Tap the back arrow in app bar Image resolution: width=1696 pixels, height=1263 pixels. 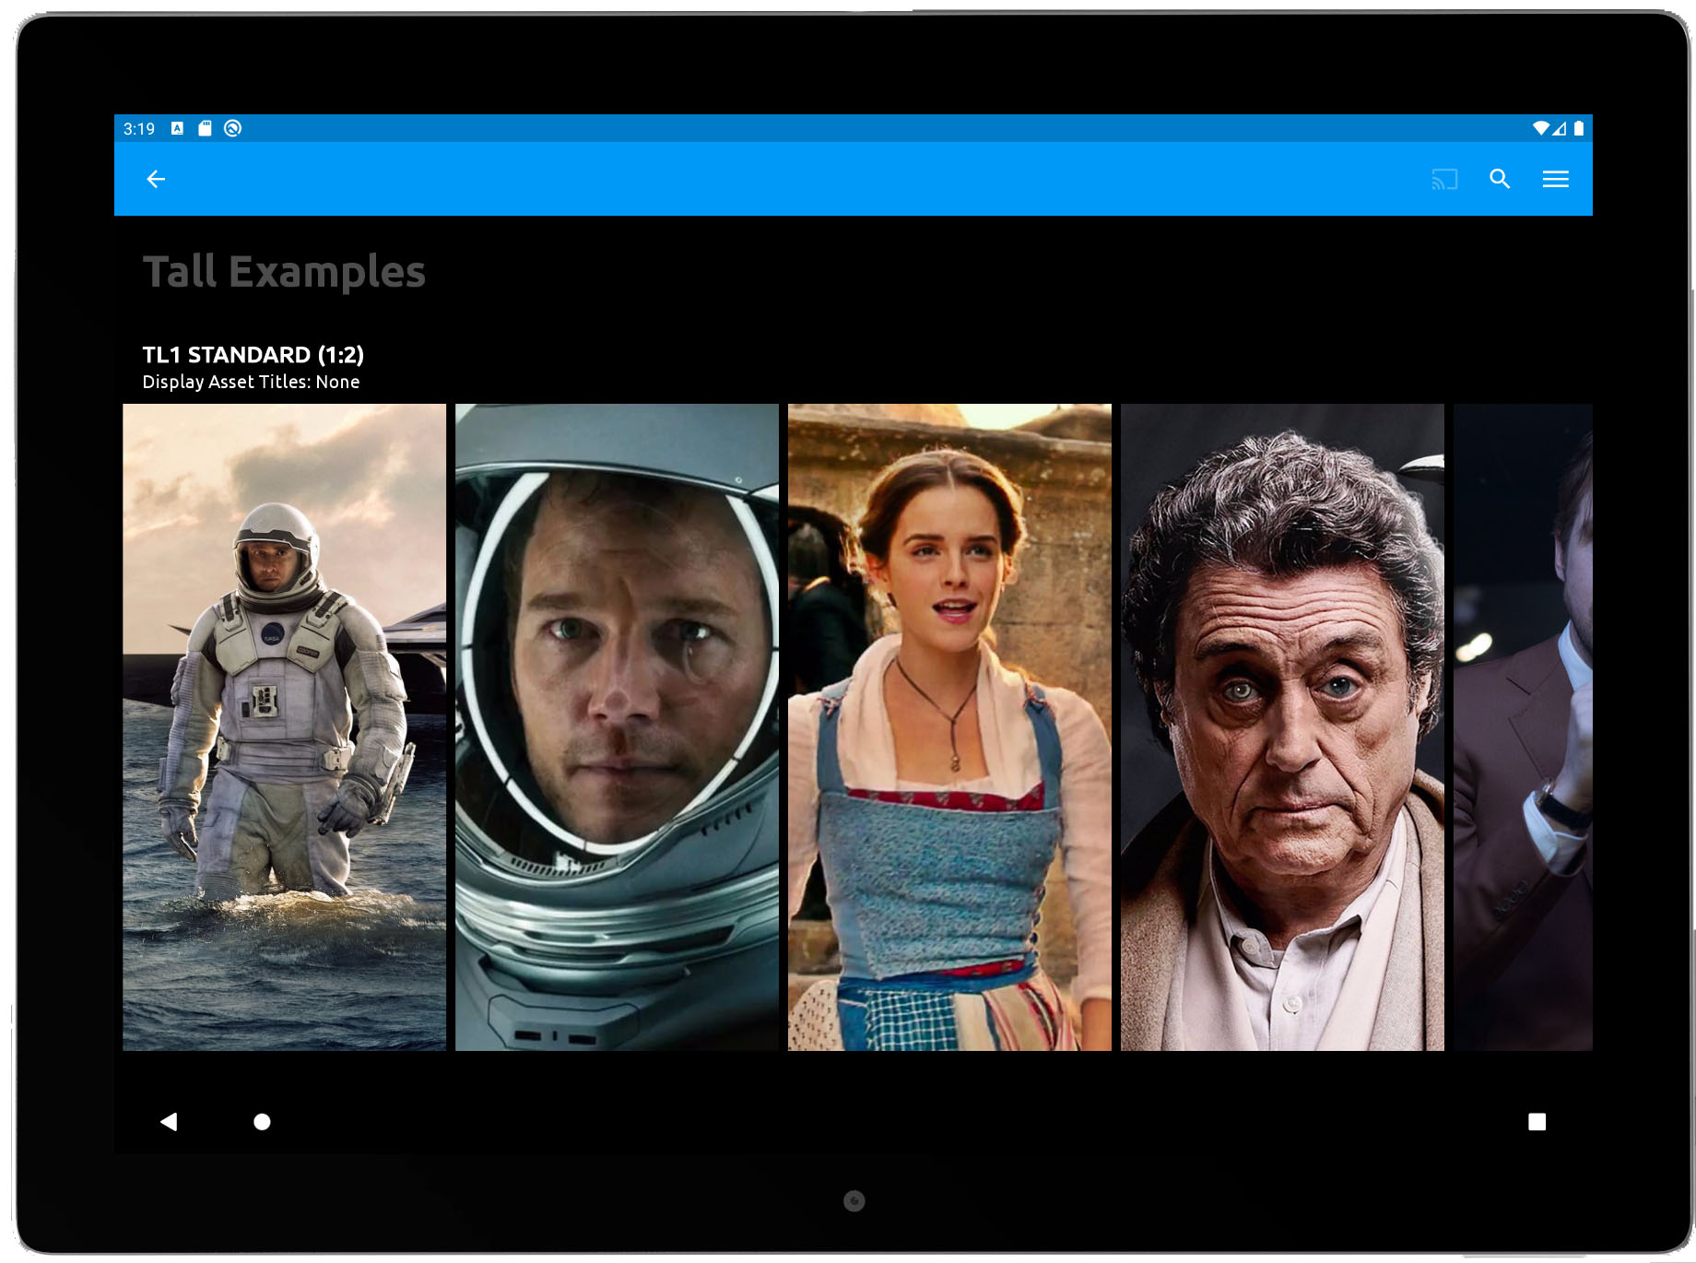[x=156, y=179]
